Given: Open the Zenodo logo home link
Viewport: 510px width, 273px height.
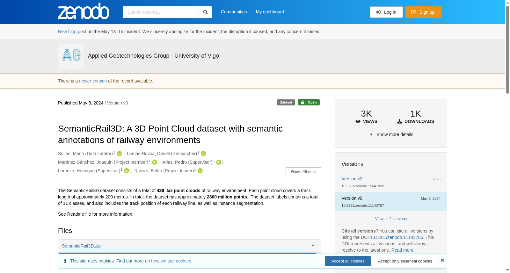Looking at the screenshot, I should (84, 11).
